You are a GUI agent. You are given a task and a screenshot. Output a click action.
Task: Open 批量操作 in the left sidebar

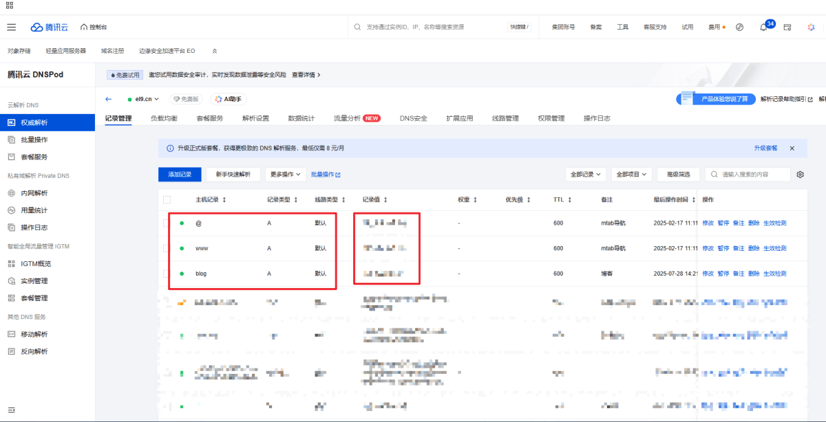[x=34, y=140]
